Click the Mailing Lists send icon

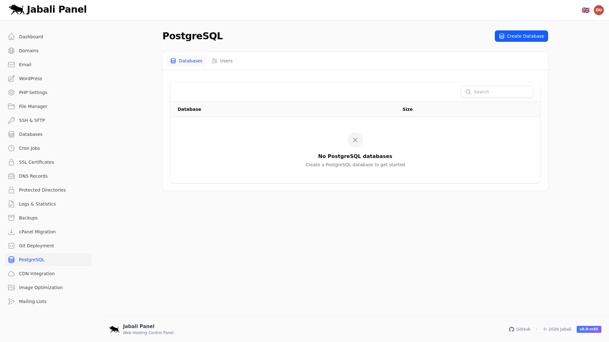pyautogui.click(x=11, y=301)
